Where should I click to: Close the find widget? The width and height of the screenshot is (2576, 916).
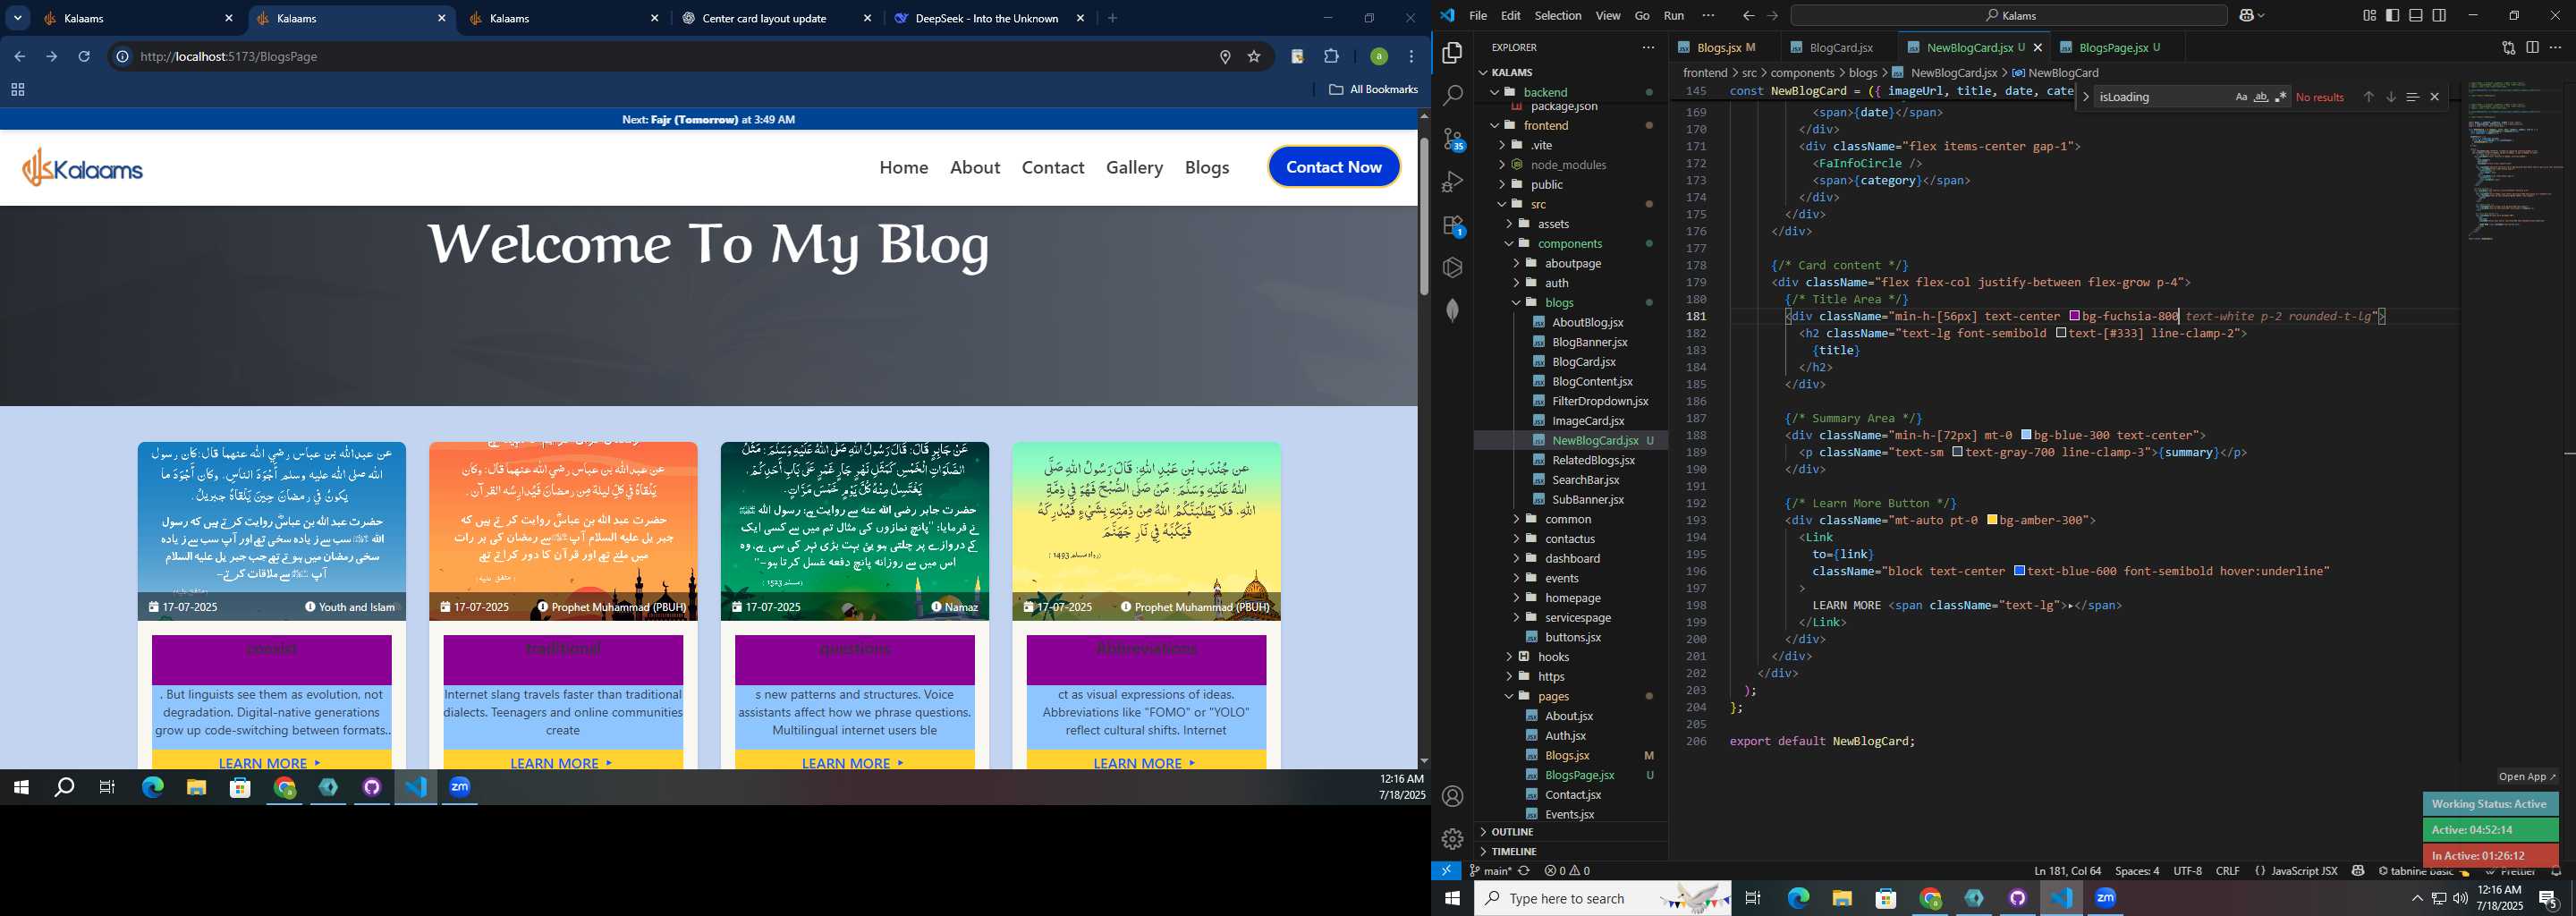(2434, 97)
